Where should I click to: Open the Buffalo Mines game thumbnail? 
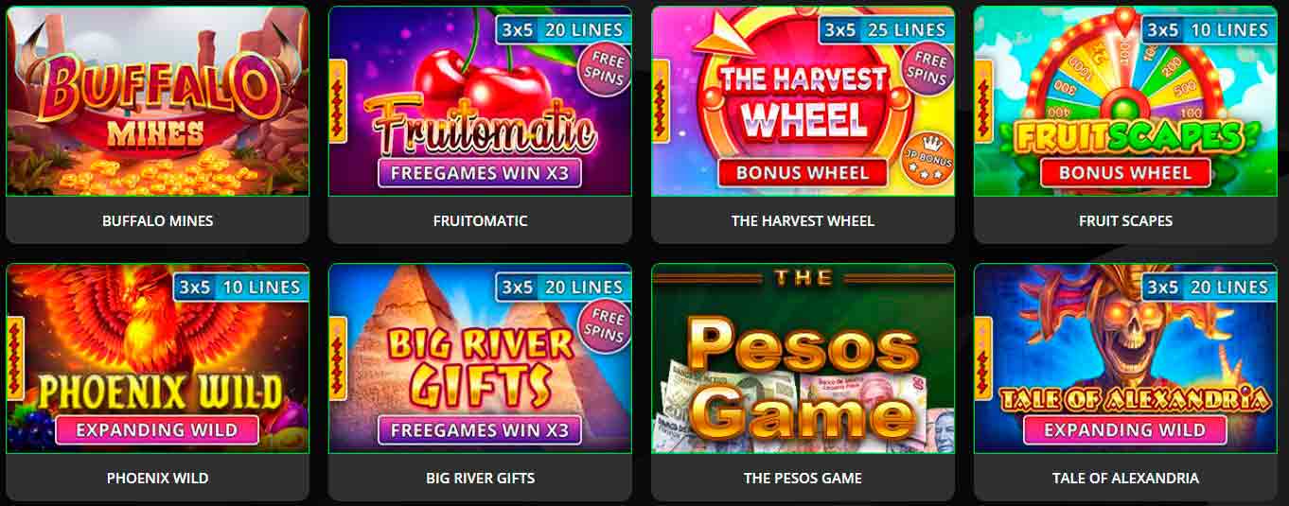(x=157, y=101)
